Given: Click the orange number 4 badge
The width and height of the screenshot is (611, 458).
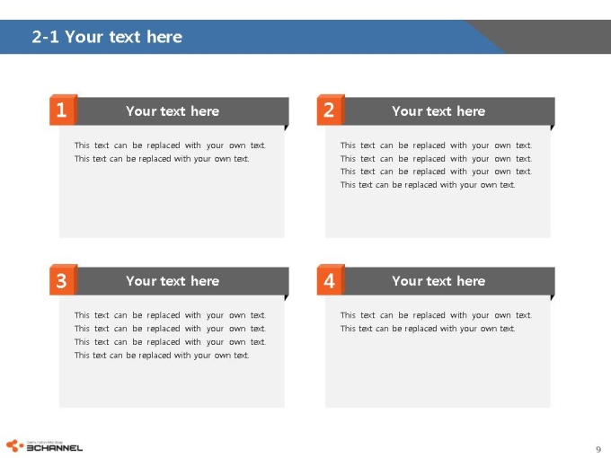Looking at the screenshot, I should click(331, 279).
